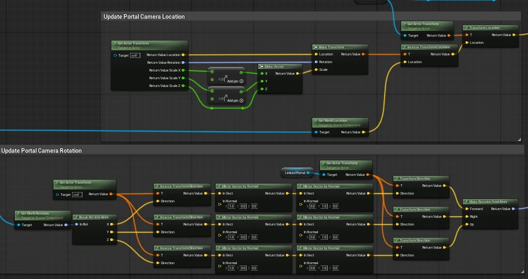Click the self Target field in Camera Location comment

coord(135,55)
